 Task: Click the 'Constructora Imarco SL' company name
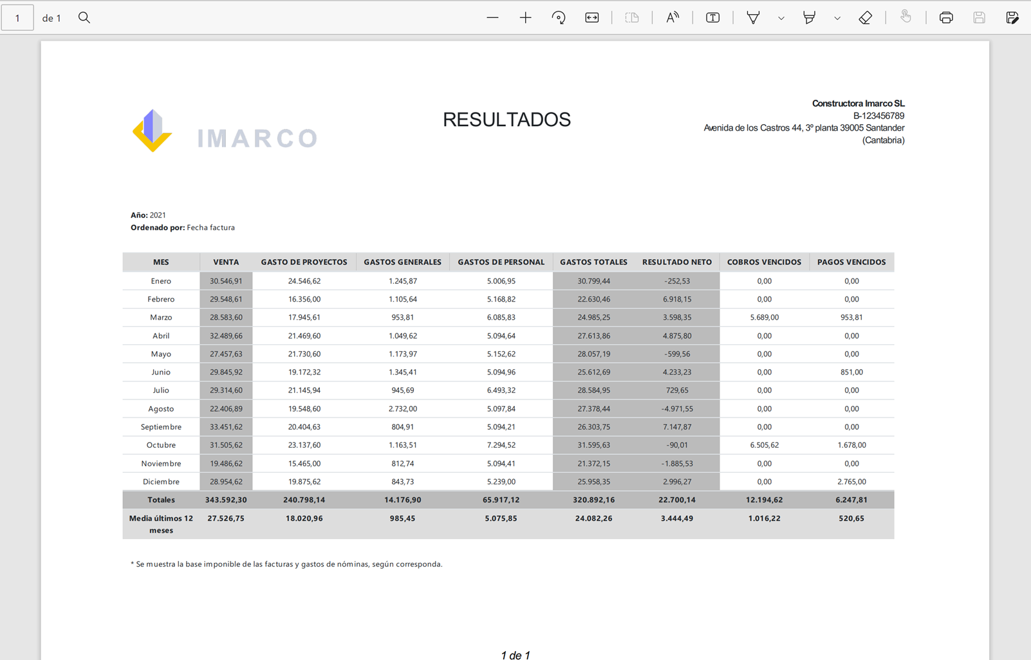click(858, 103)
